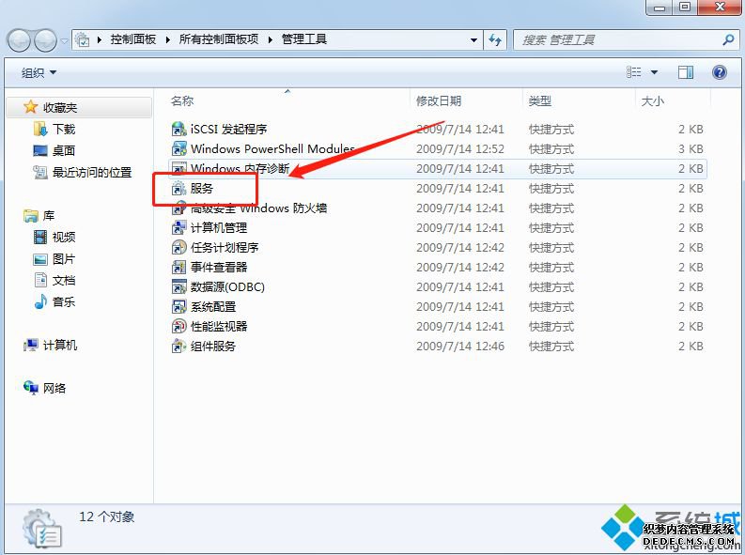745x555 pixels.
Task: Select 桌面 in the sidebar
Action: click(x=64, y=150)
